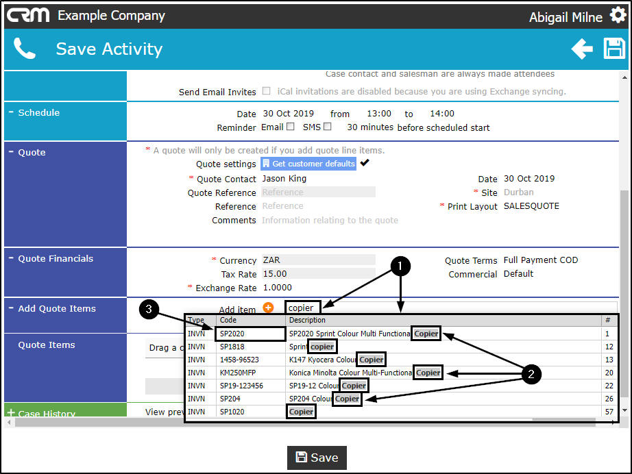
Task: Click the schedule date 30 Oct 2019
Action: click(288, 113)
